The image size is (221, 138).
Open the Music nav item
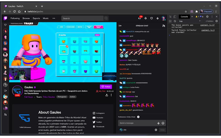coord(46,18)
